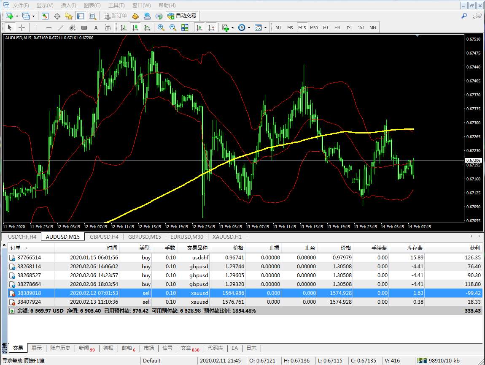Open the indicators list icon
The height and width of the screenshot is (365, 485).
point(226,27)
